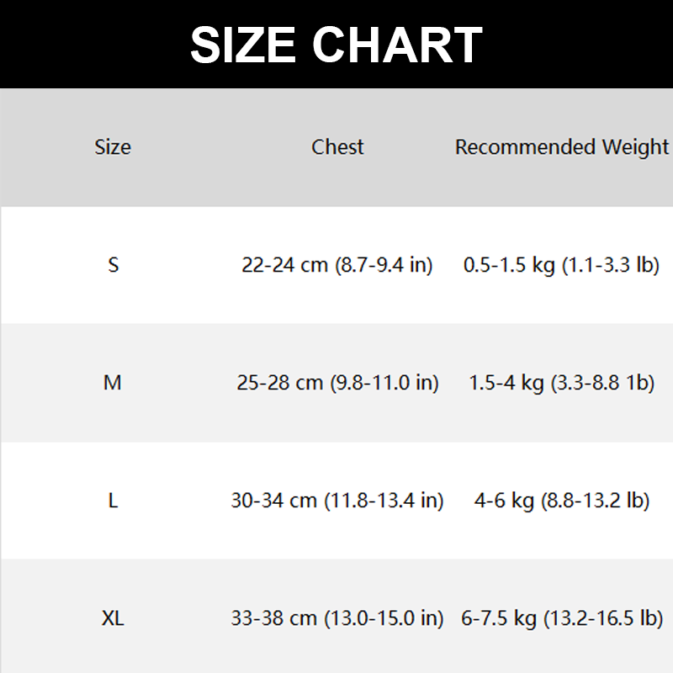The height and width of the screenshot is (673, 673).
Task: Select the 30-34 cm (11.8-13.4 in) chest cell
Action: tap(337, 501)
